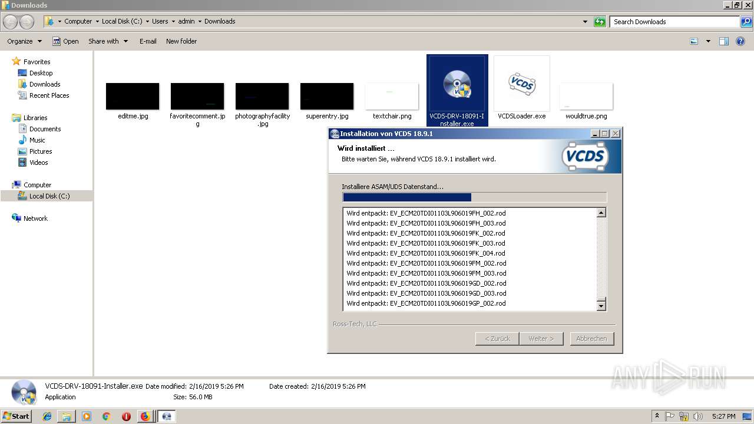754x424 pixels.
Task: Select Libraries in the navigation pane
Action: (x=35, y=118)
